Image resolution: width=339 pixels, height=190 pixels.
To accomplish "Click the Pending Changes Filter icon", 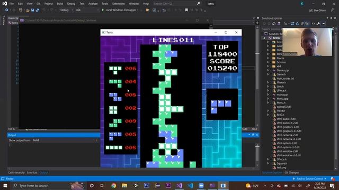I will (286, 24).
